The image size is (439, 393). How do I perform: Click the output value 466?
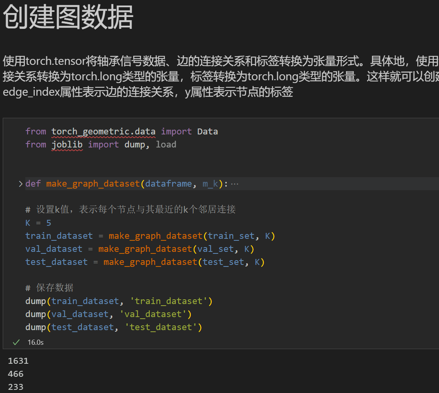click(15, 374)
